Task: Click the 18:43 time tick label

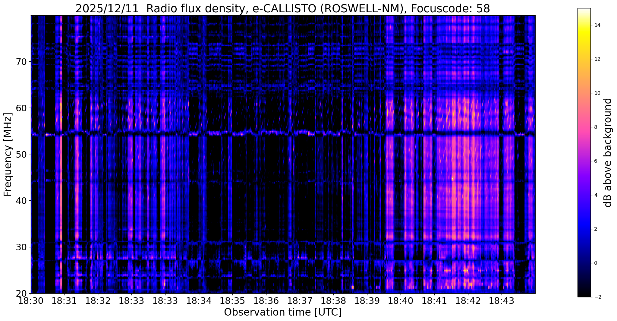Action: pos(502,301)
